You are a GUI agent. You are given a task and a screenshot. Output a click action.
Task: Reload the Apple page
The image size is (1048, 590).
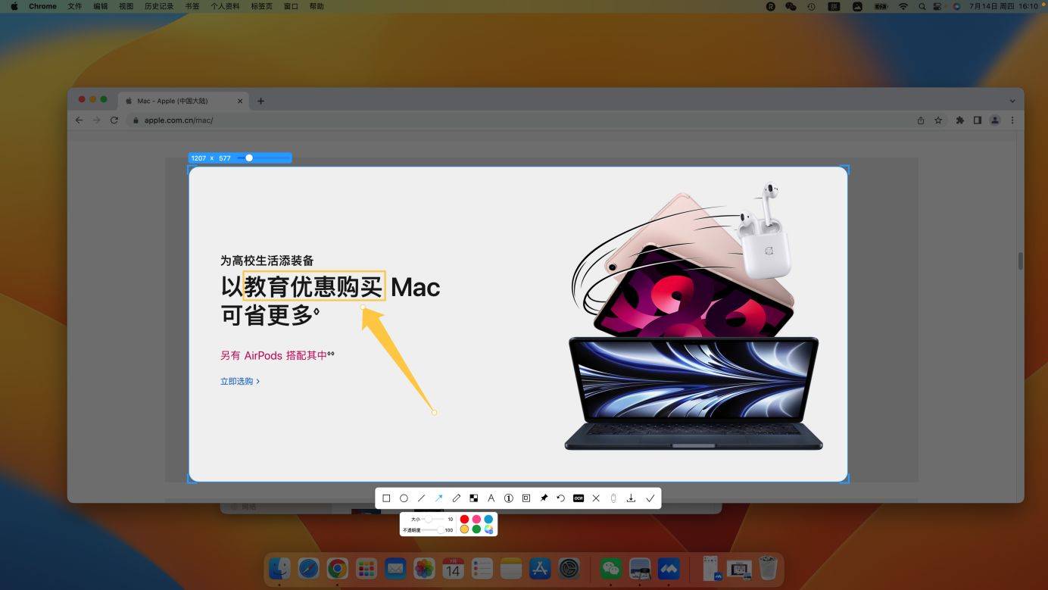tap(114, 120)
